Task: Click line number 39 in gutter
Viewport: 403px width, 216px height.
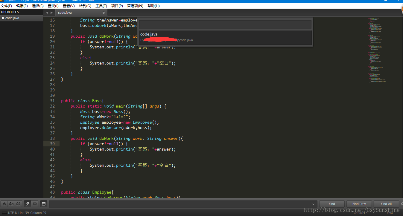Action: pyautogui.click(x=52, y=144)
